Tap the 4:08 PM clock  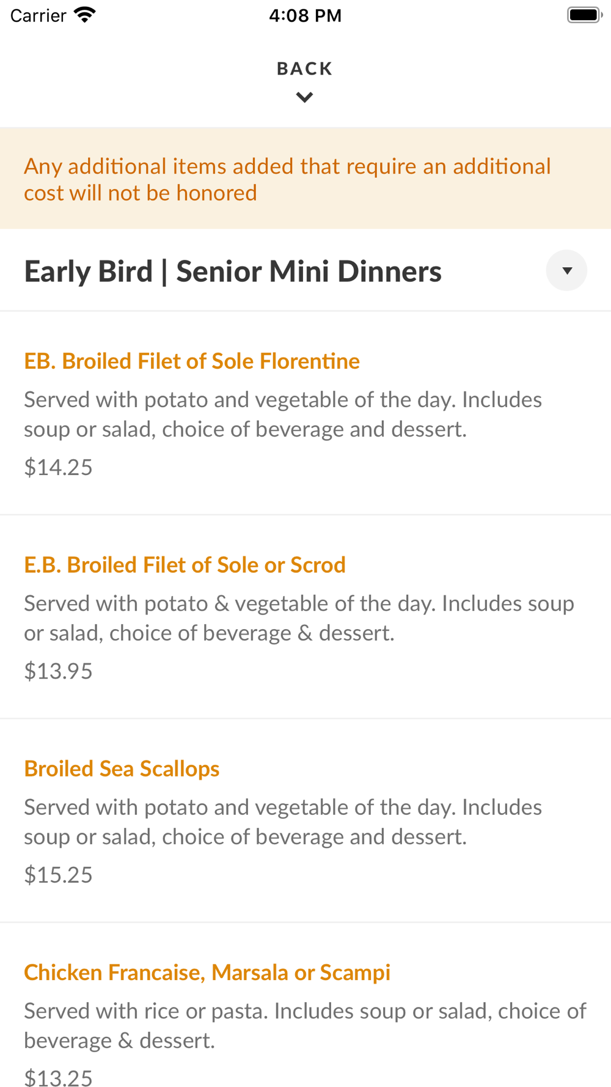tap(305, 15)
